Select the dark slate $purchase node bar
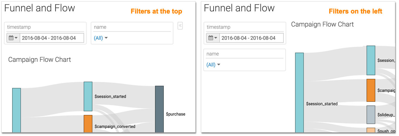Viewport: 399px width, 136px height. [159, 109]
